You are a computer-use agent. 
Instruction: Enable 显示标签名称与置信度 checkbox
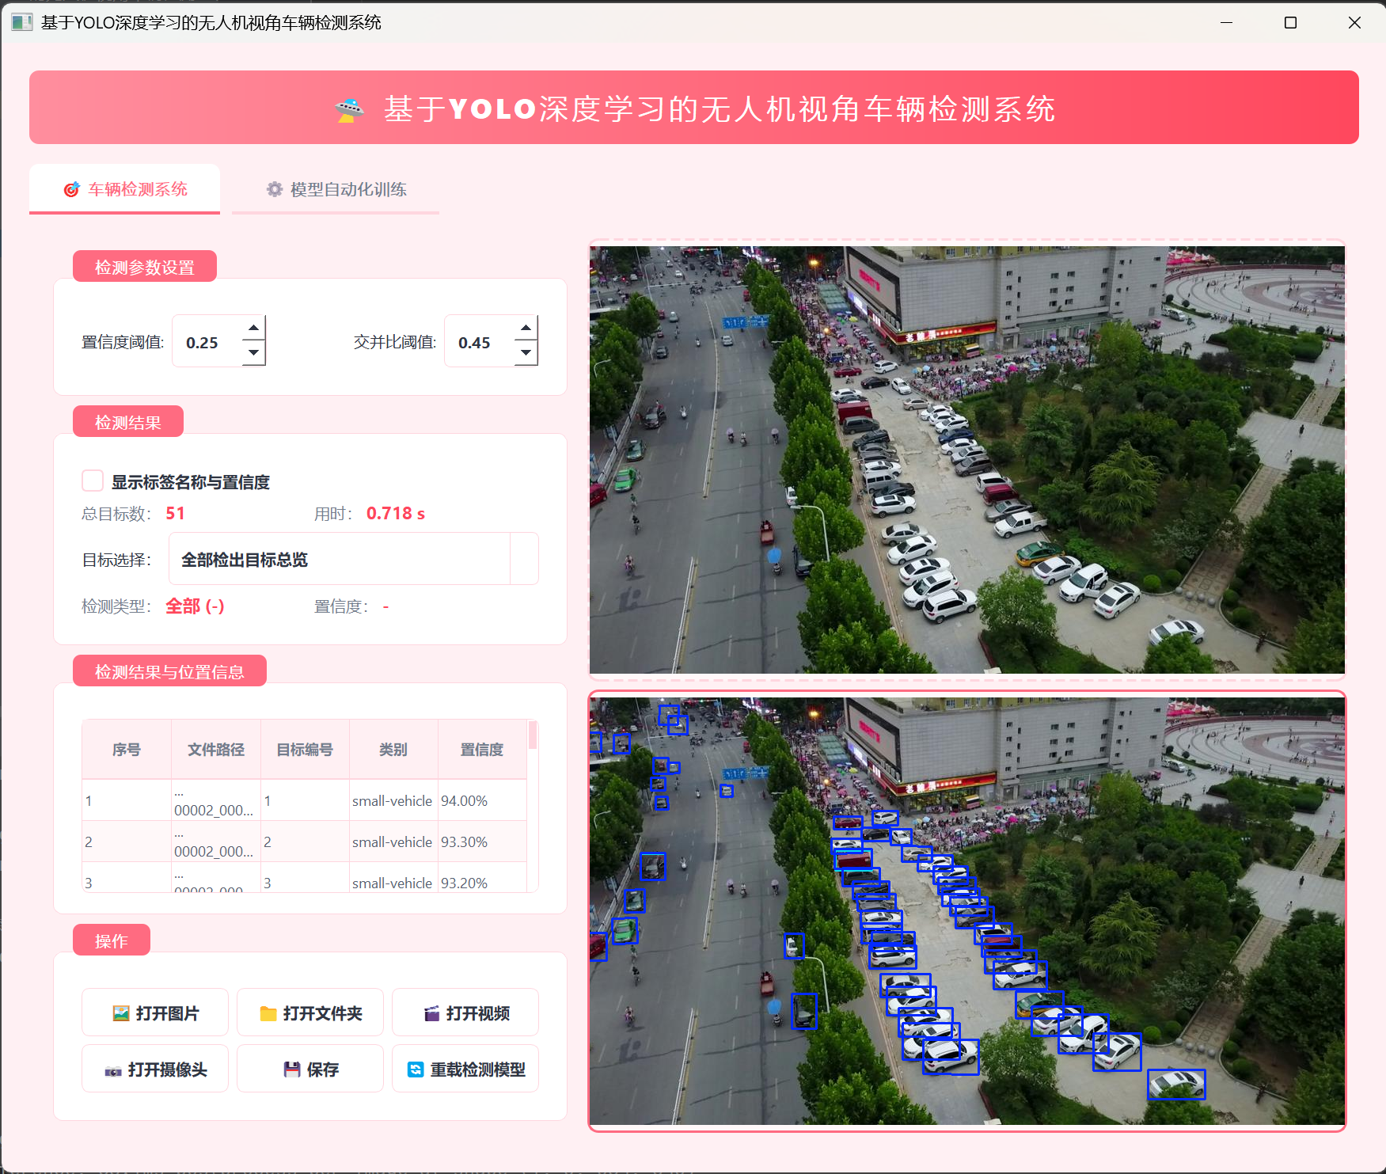tap(93, 481)
